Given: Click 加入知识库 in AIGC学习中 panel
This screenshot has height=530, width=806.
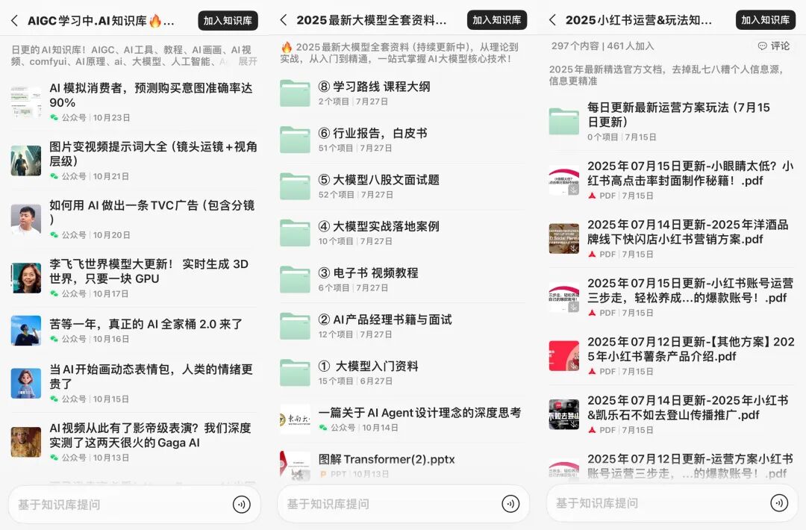Looking at the screenshot, I should point(228,21).
